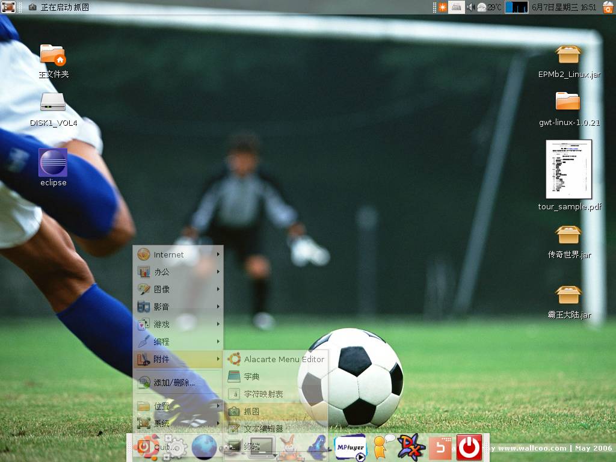The width and height of the screenshot is (616, 462).
Task: Open the 编程 submenu
Action: coord(178,342)
